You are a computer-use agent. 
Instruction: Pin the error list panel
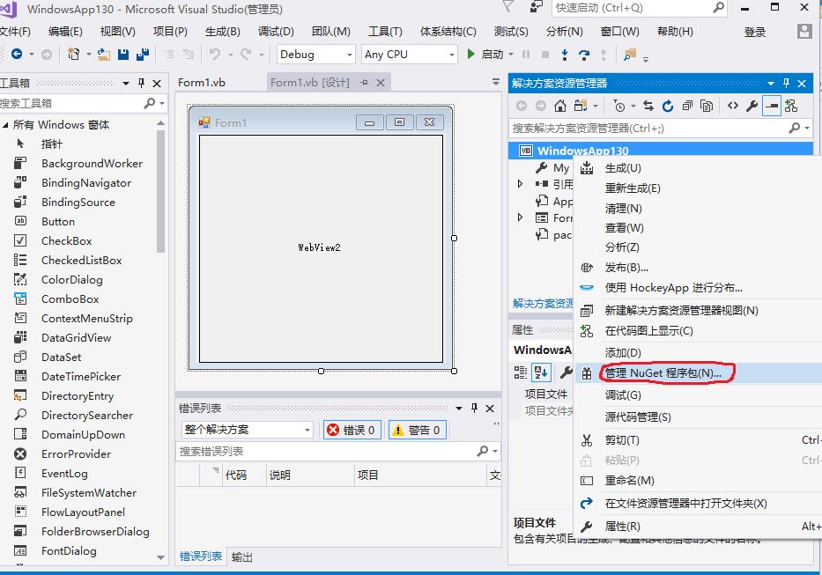(474, 409)
